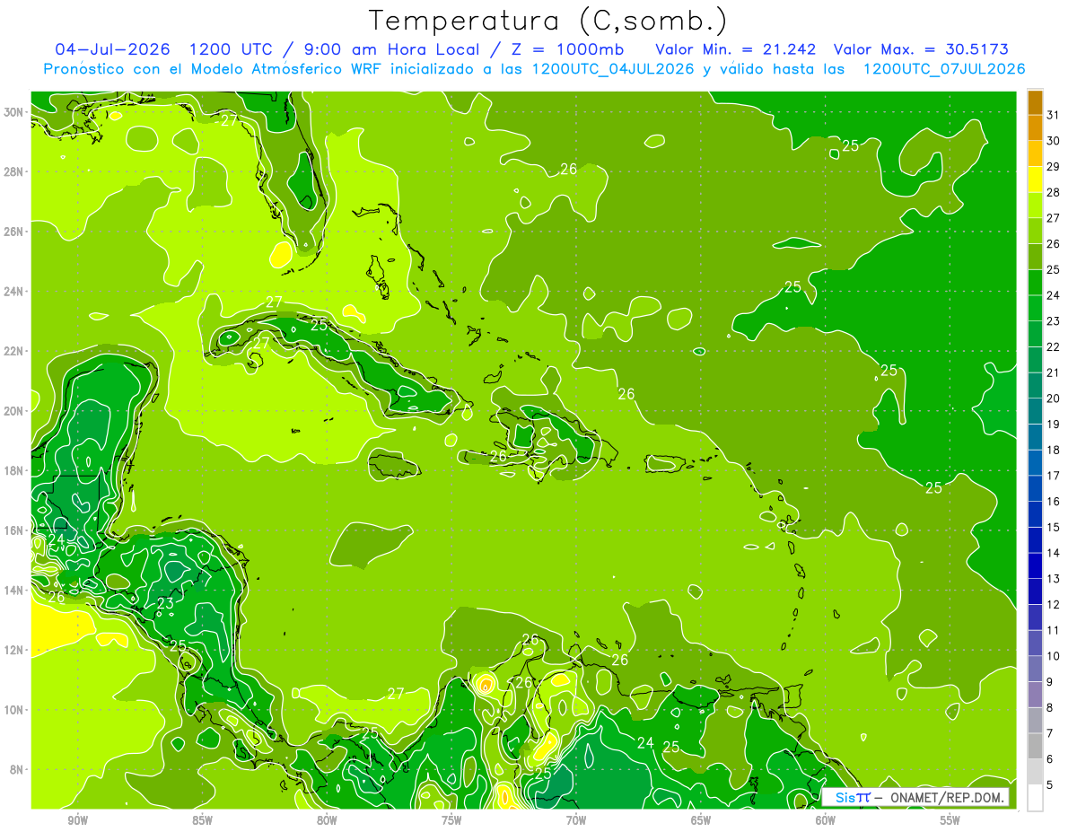
Task: Click the '23' contour label over Central America
Action: tap(165, 603)
